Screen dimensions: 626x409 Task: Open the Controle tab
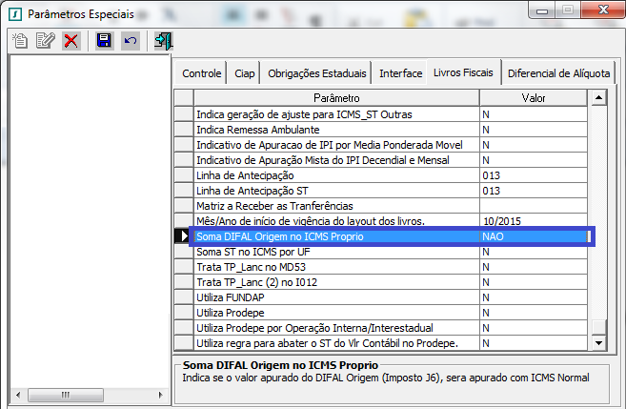tap(201, 73)
